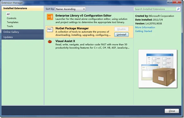Filter by Controls category
Screen dimensions: 184x118
11,18
